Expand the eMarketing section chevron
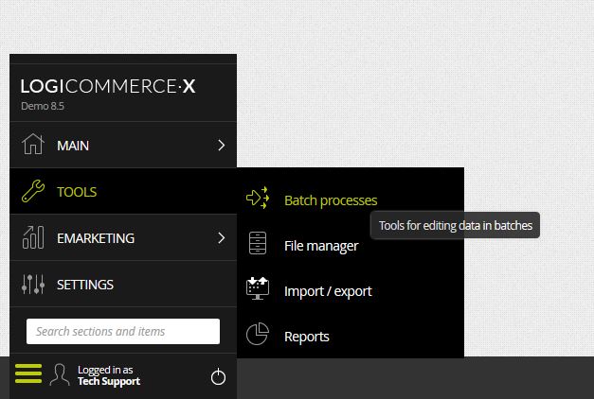This screenshot has width=594, height=399. 222,238
